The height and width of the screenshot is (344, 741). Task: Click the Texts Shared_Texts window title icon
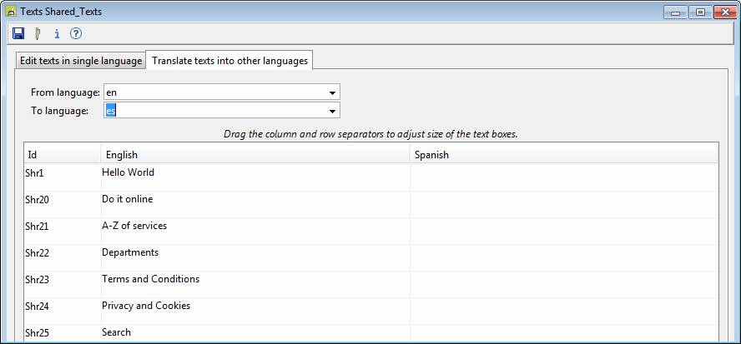coord(10,12)
